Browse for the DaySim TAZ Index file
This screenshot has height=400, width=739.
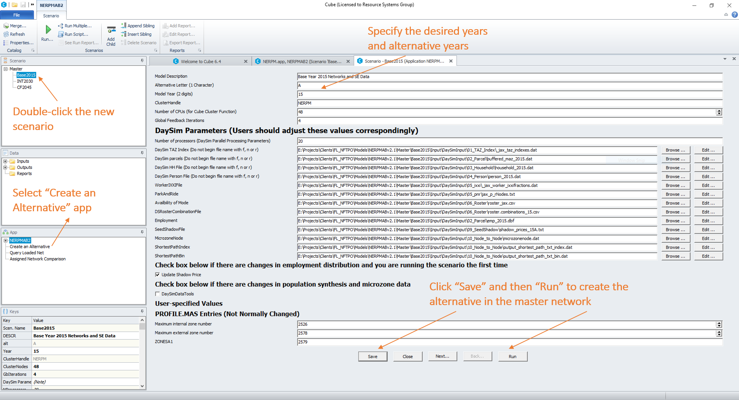coord(675,150)
